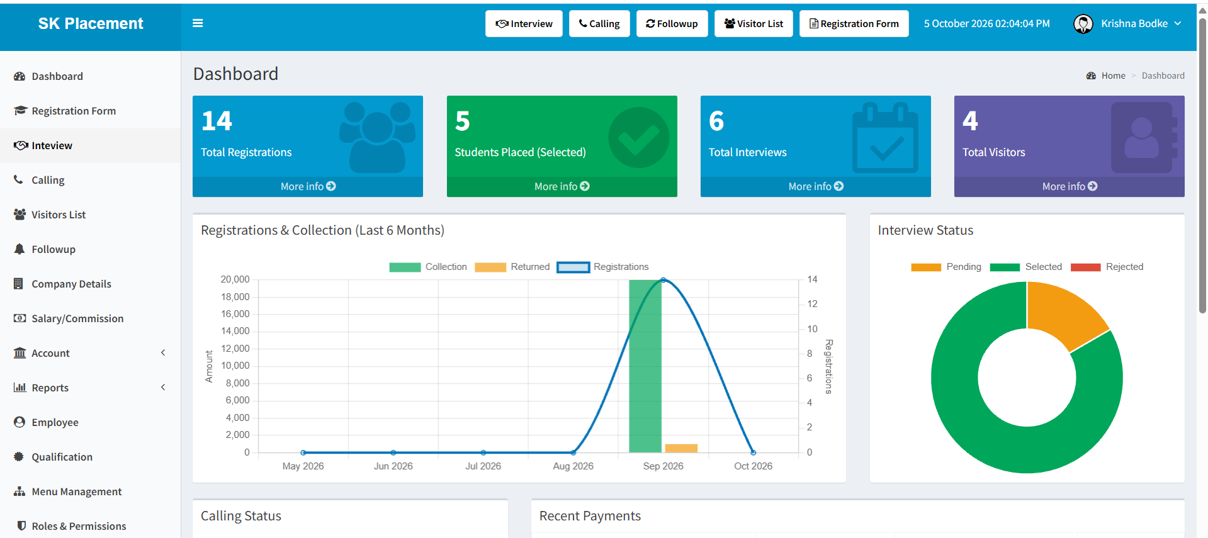Open More info on Students Placed card

[562, 186]
